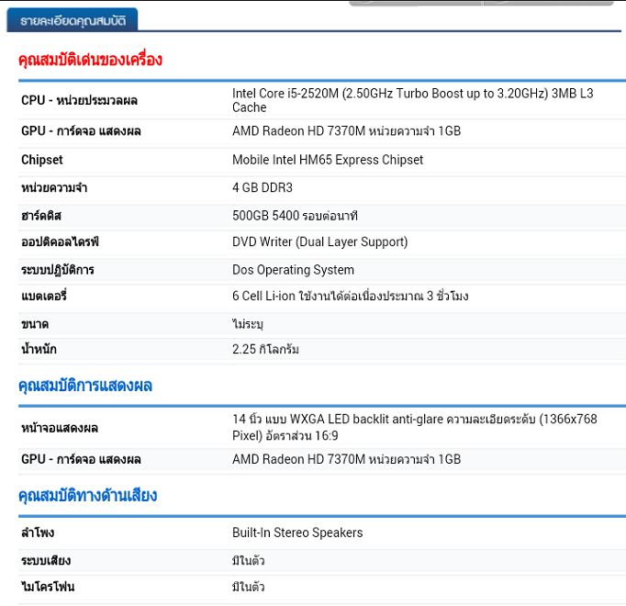Click the หน้าจอแสดงผล label
626x606 pixels.
[x=60, y=428]
